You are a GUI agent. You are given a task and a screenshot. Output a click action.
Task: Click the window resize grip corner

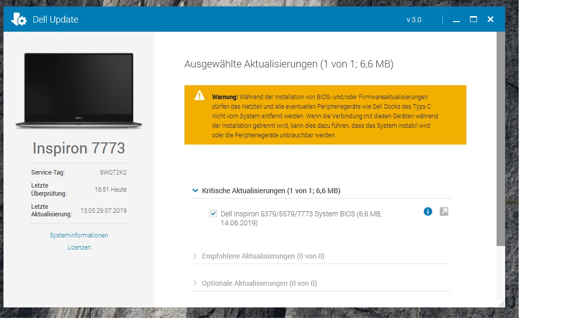coord(501,304)
